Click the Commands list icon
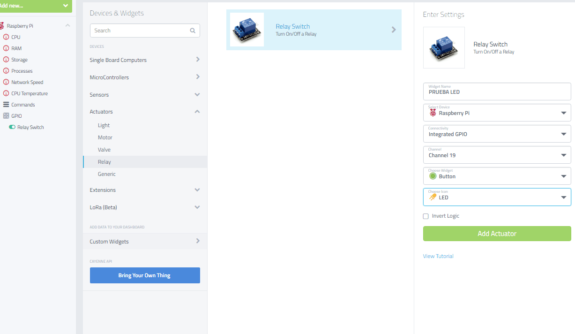575x334 pixels. click(x=6, y=105)
